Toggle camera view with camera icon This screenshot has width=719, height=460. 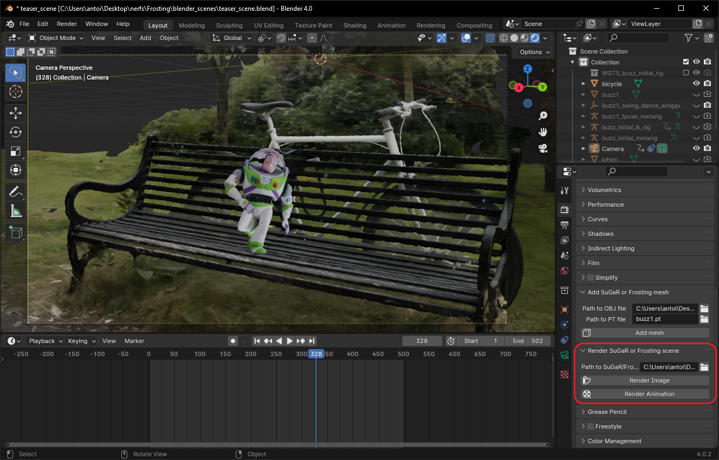coord(543,148)
